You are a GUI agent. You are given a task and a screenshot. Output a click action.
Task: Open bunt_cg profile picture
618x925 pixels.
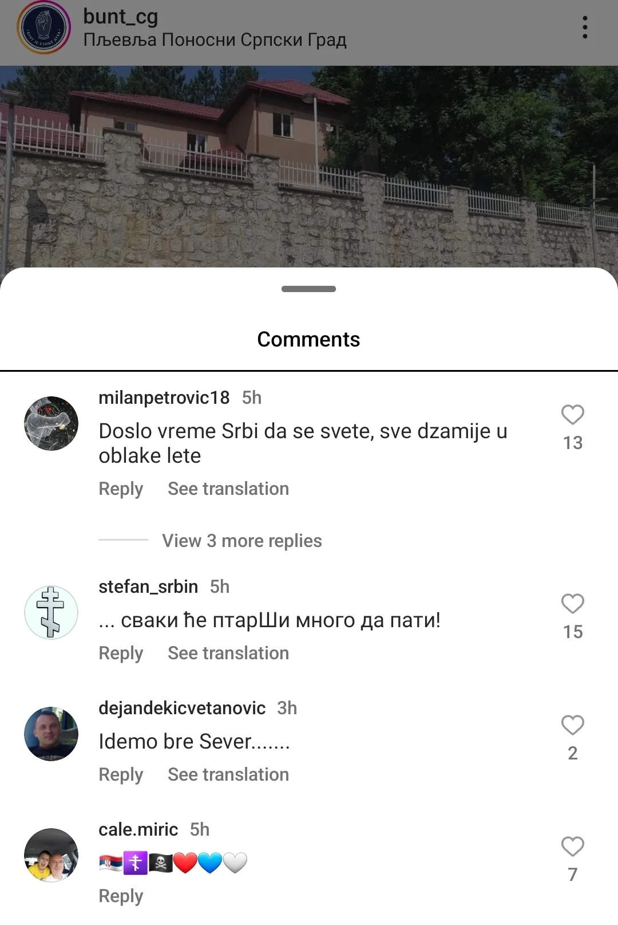point(43,28)
